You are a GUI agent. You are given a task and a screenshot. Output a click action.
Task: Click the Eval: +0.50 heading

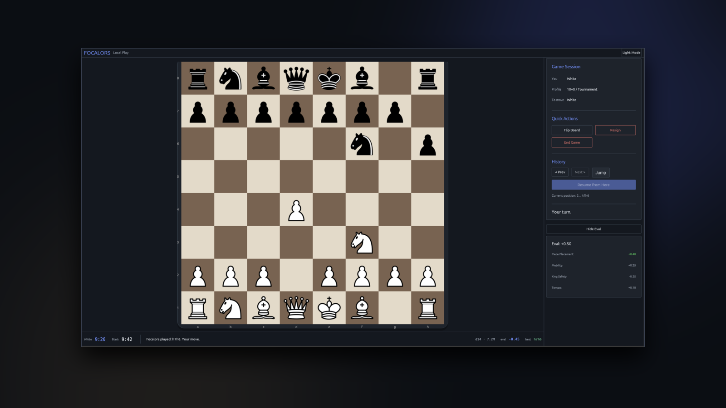561,244
